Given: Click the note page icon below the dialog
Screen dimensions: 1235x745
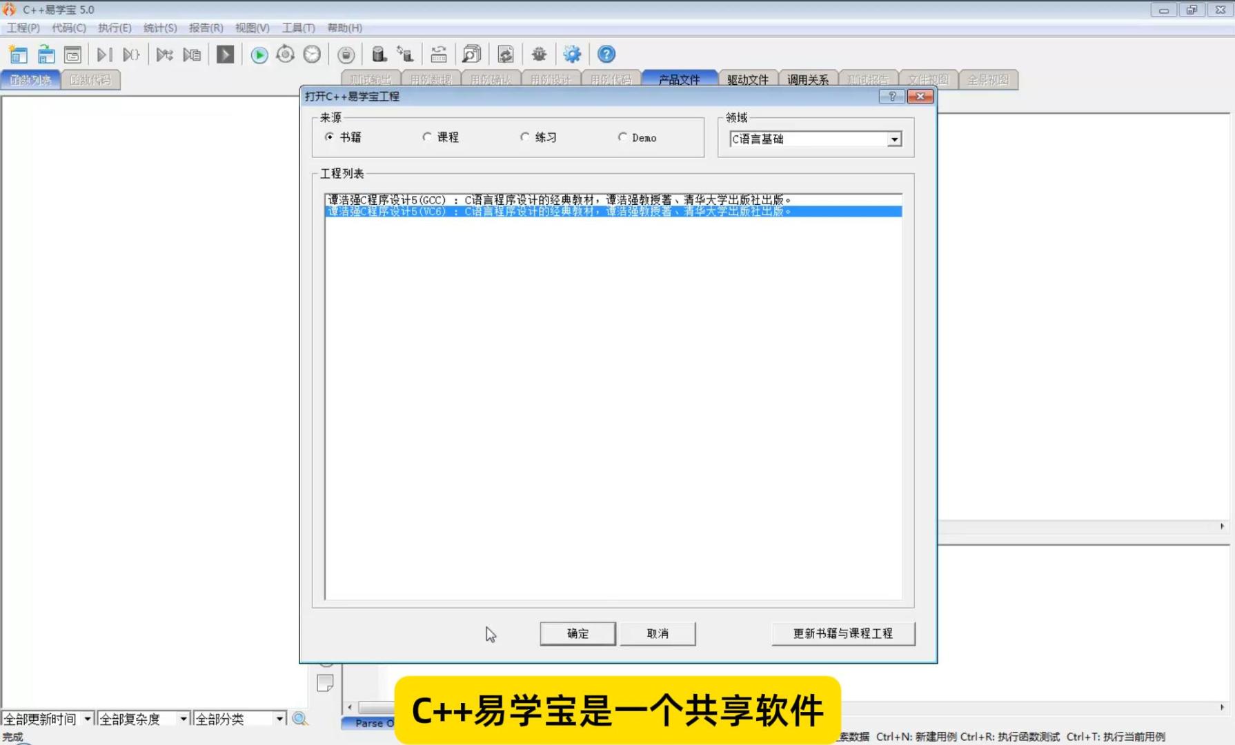Looking at the screenshot, I should (x=325, y=683).
